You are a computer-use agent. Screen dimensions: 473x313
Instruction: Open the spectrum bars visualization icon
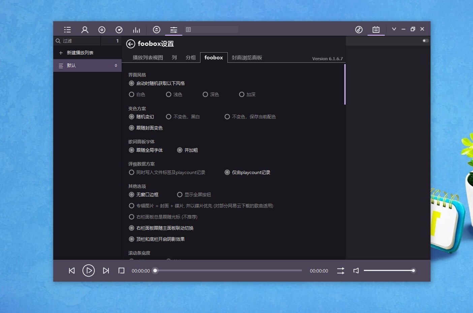136,29
